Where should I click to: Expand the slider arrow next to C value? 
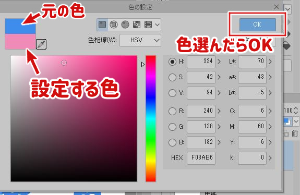pos(270,111)
